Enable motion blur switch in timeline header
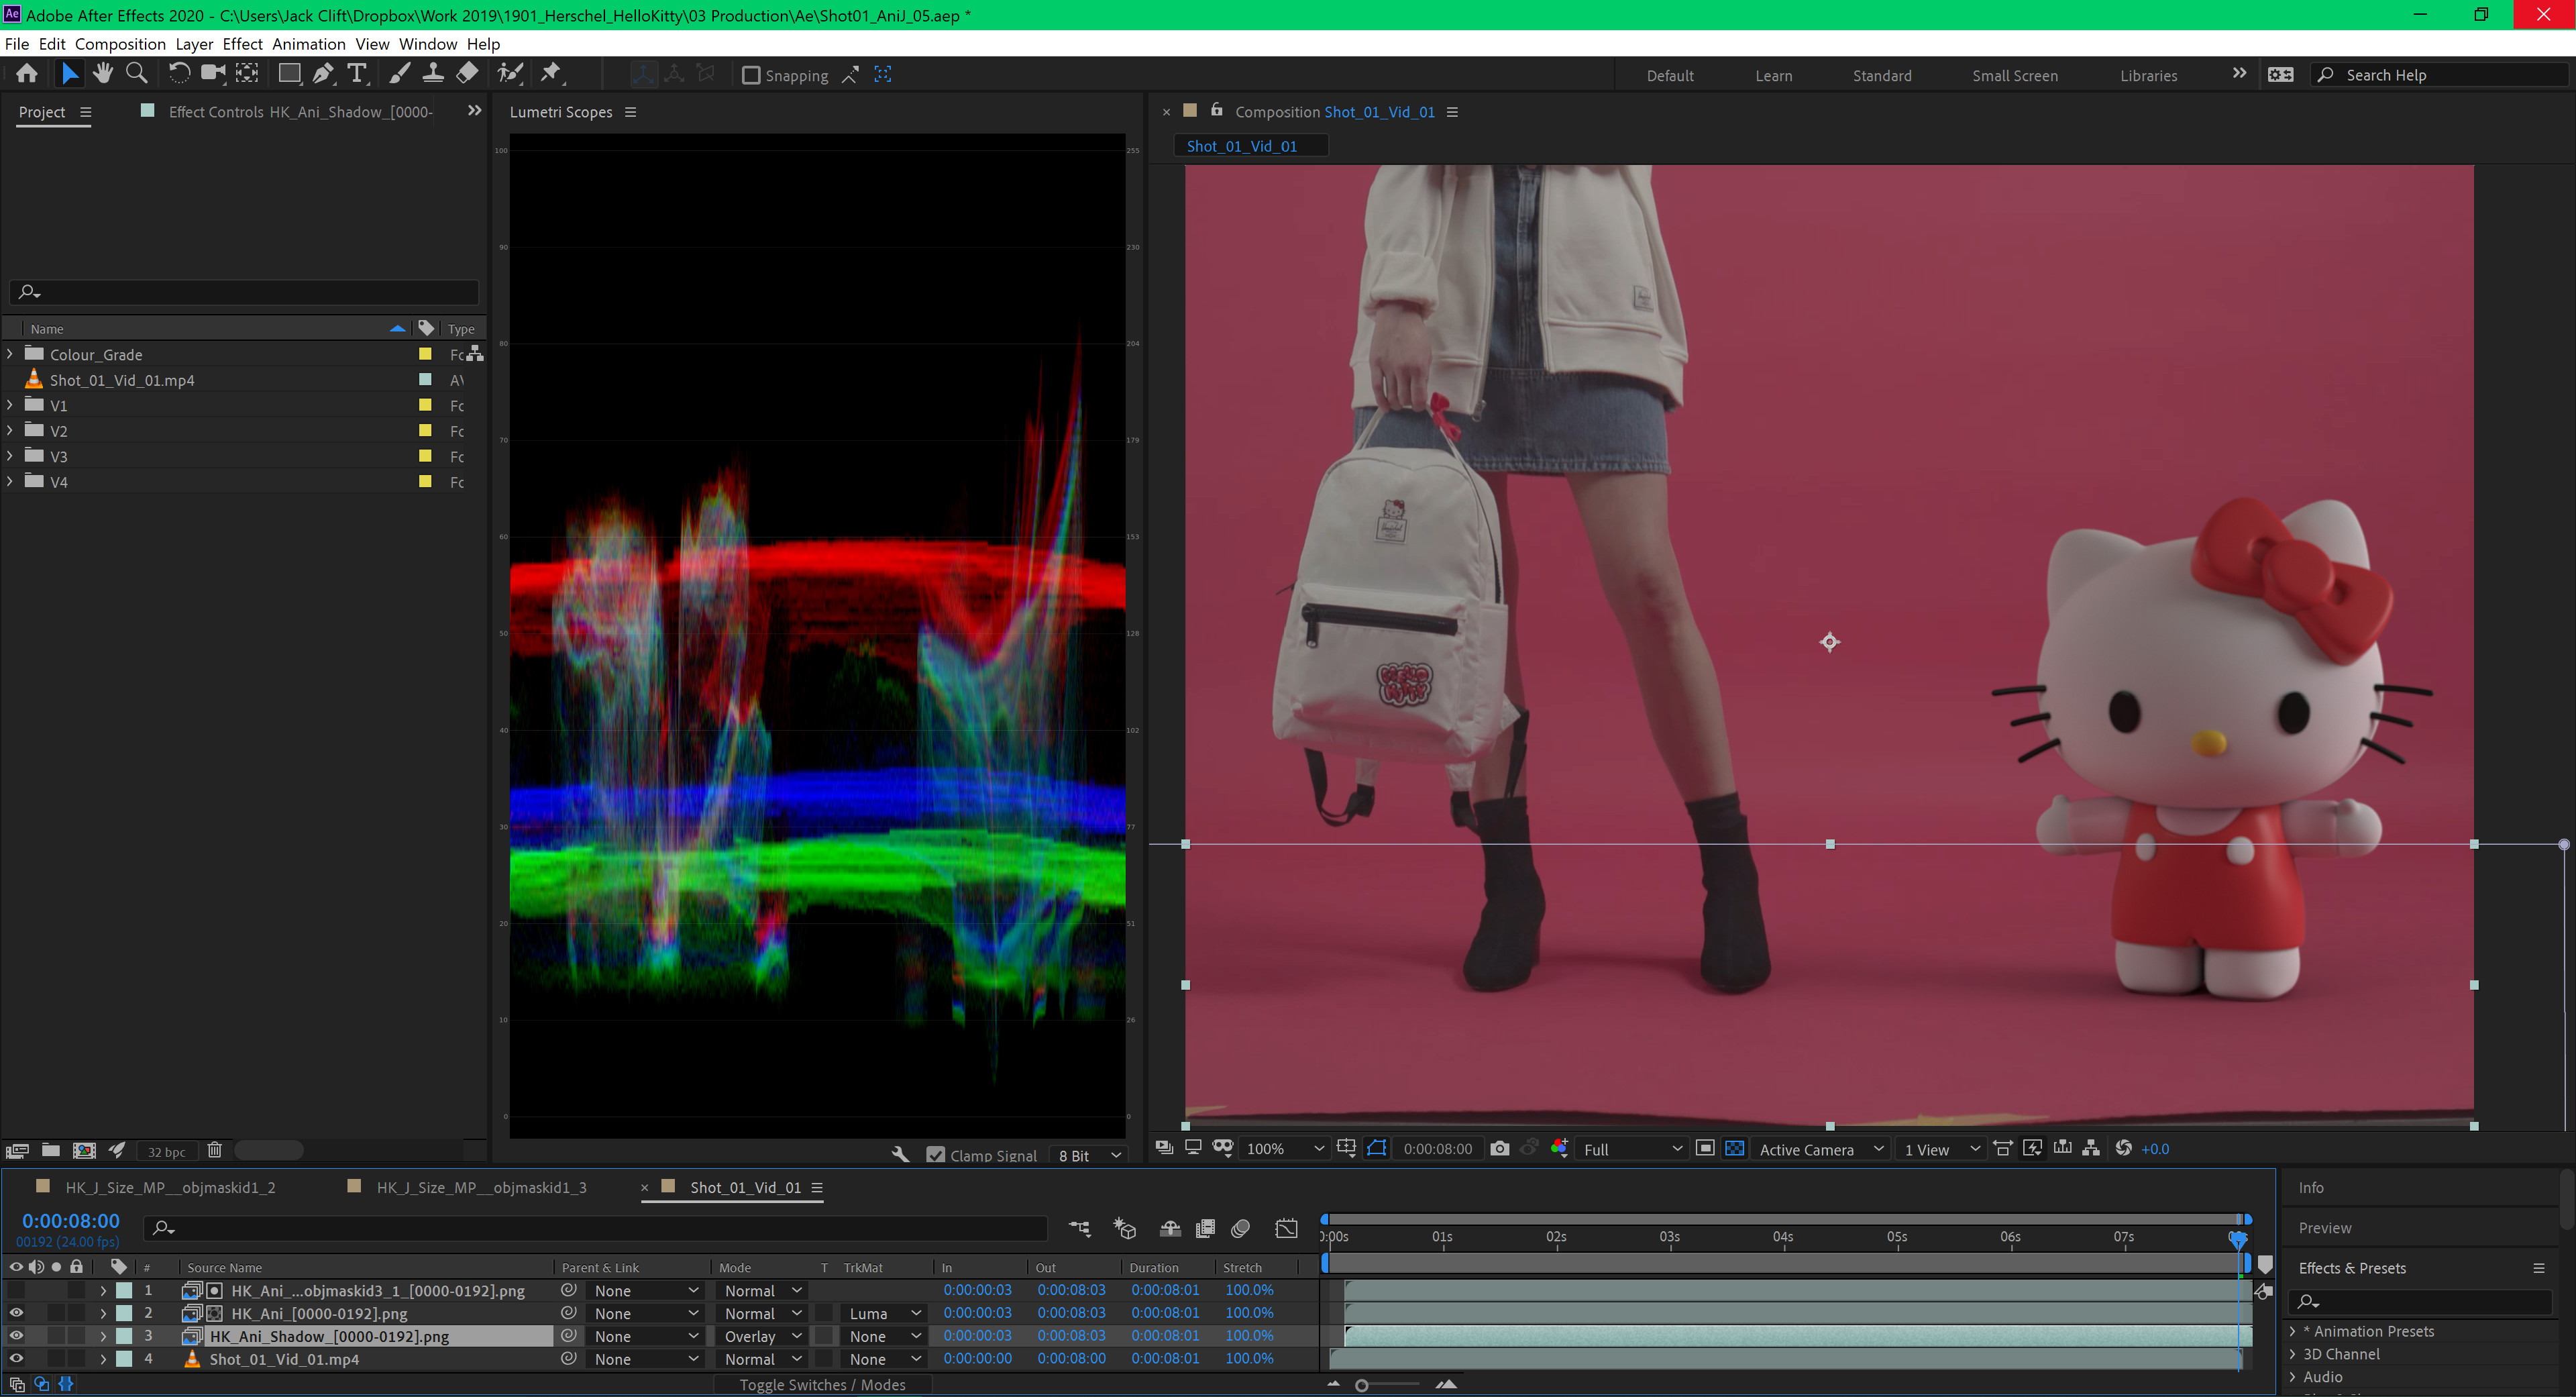This screenshot has width=2576, height=1397. pyautogui.click(x=1241, y=1228)
